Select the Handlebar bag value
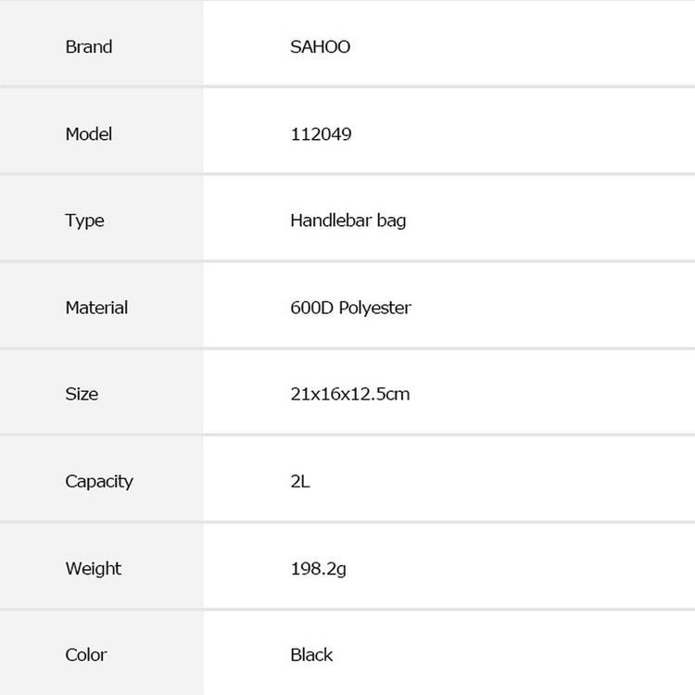The image size is (695, 695). coord(347,221)
